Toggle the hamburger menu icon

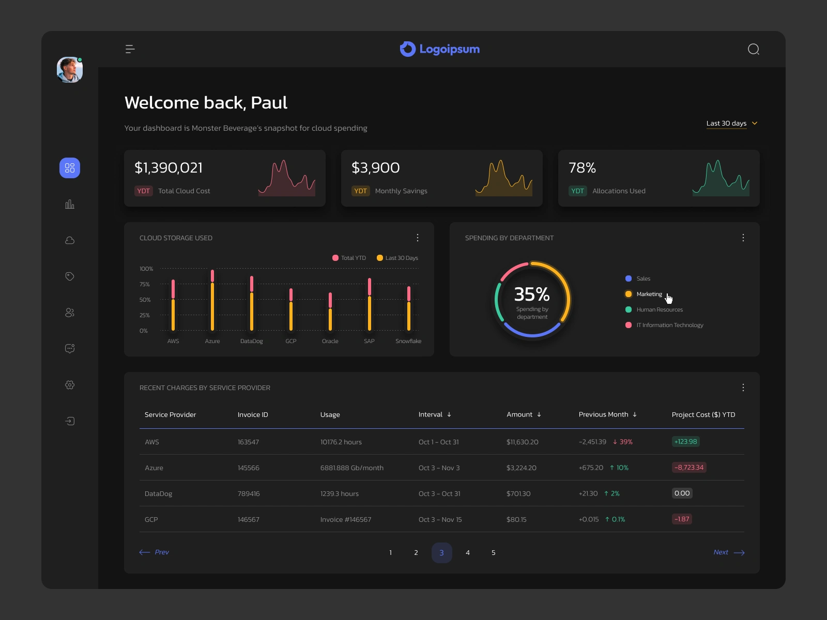pyautogui.click(x=130, y=49)
